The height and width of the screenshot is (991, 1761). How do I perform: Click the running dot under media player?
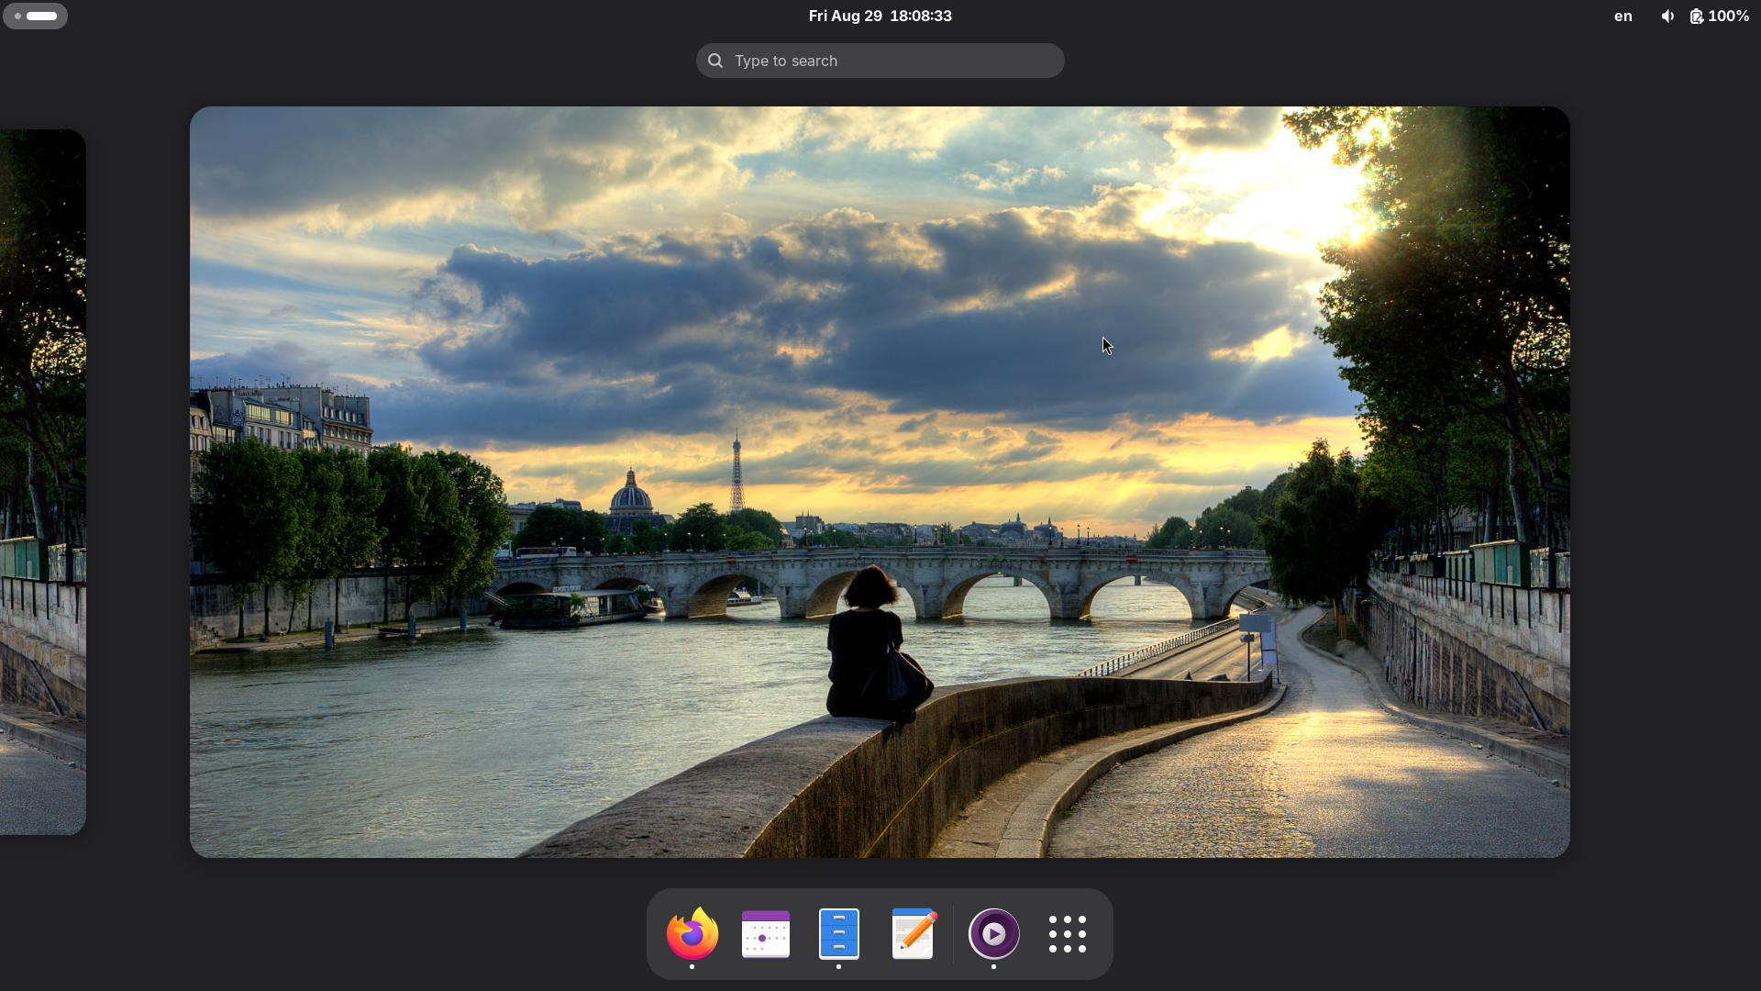[993, 966]
